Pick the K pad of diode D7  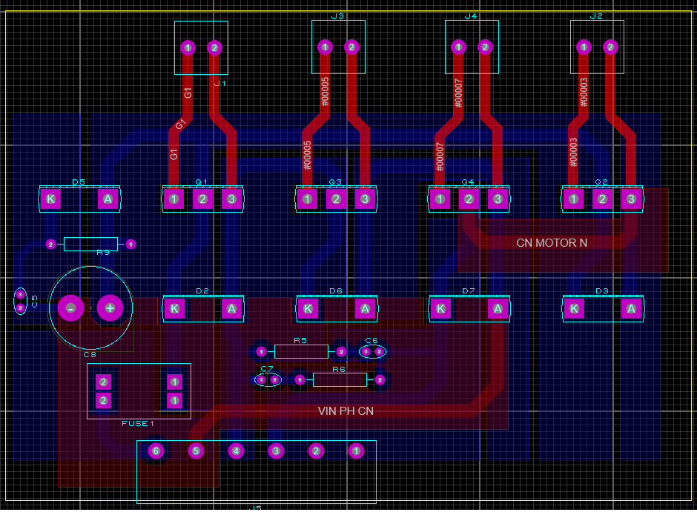(x=441, y=309)
